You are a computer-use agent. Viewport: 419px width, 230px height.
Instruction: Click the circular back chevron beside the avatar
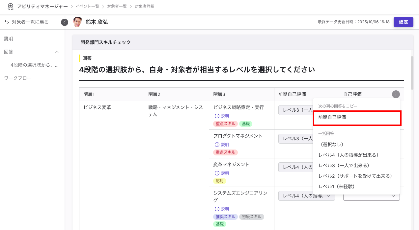65,22
